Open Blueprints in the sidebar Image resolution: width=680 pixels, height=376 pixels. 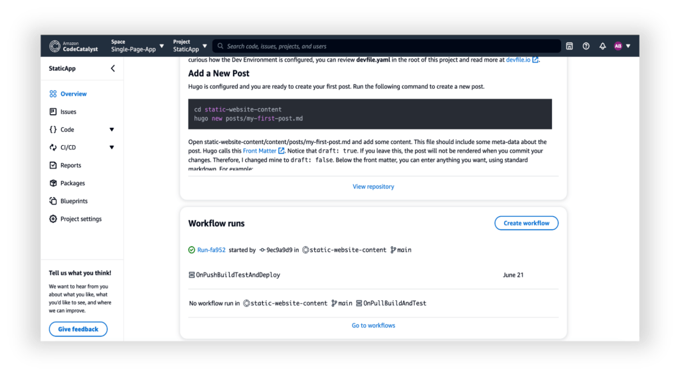[x=74, y=201]
